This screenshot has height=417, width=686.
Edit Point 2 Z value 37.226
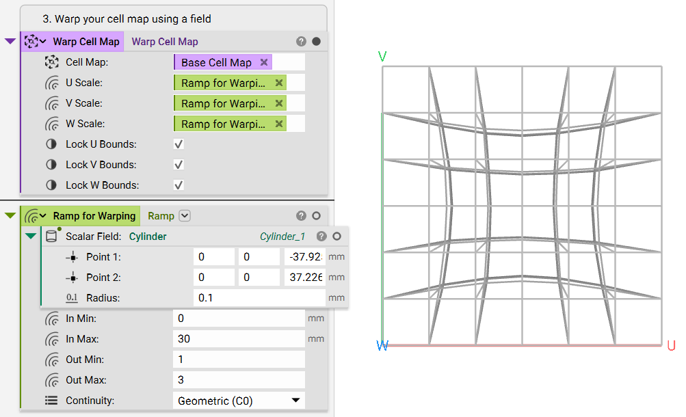304,278
